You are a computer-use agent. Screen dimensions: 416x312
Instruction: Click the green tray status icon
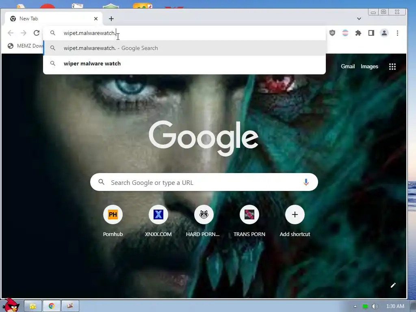[x=365, y=306]
